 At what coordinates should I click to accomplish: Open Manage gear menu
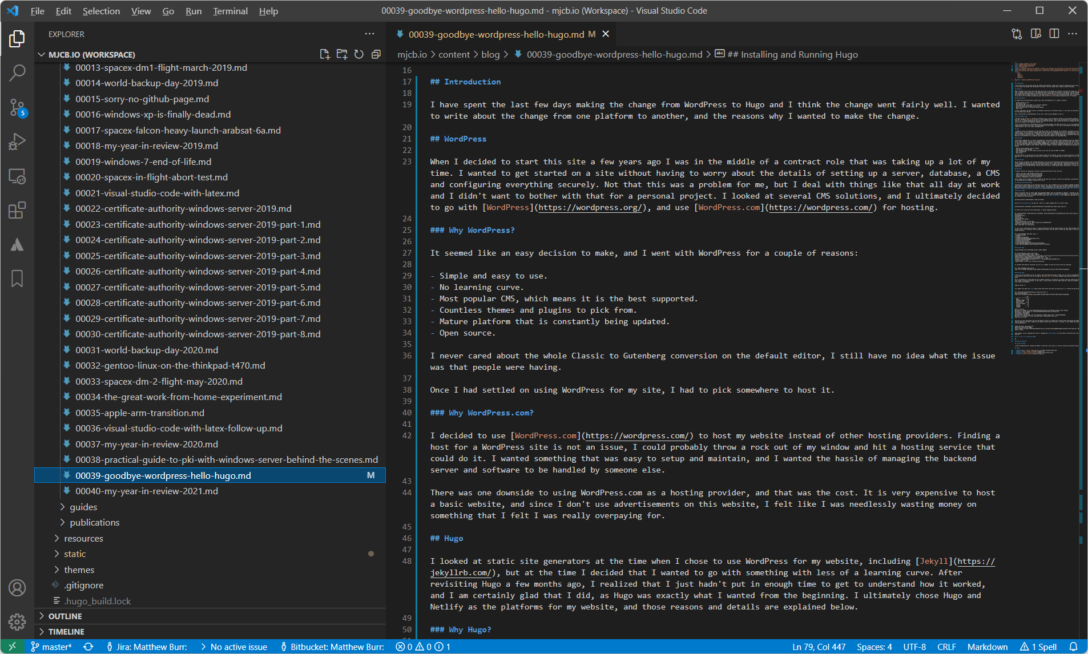pyautogui.click(x=17, y=621)
